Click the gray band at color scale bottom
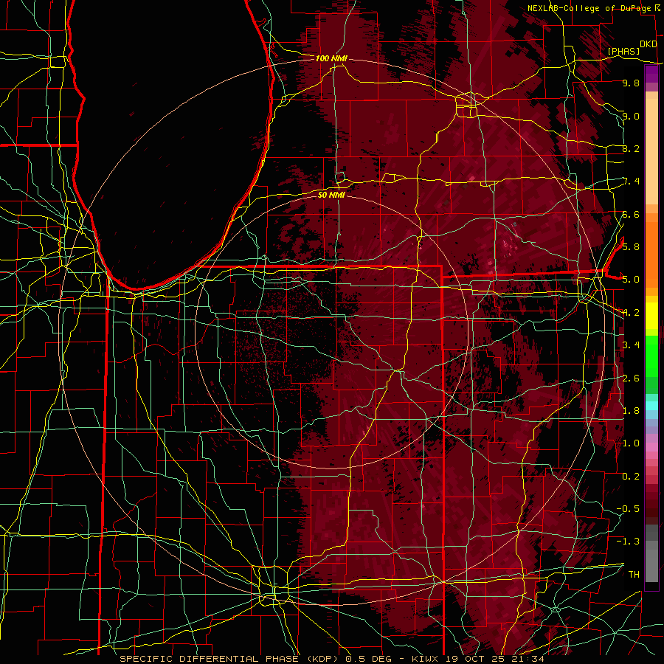Image resolution: width=664 pixels, height=664 pixels. (x=651, y=560)
